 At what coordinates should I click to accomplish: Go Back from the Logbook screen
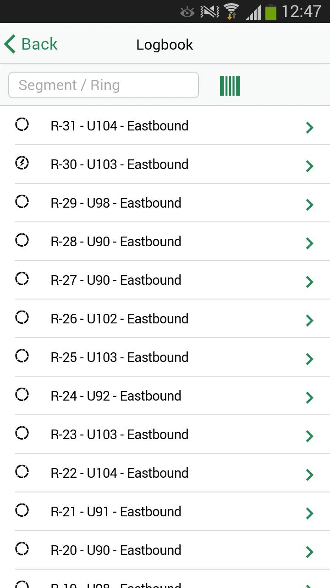31,44
